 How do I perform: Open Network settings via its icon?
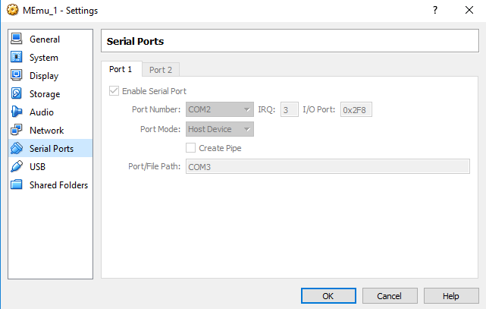[x=17, y=131]
